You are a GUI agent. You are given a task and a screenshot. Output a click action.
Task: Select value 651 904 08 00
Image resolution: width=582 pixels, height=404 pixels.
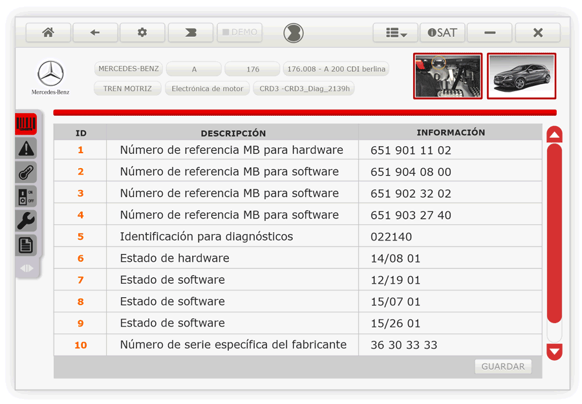pos(411,172)
